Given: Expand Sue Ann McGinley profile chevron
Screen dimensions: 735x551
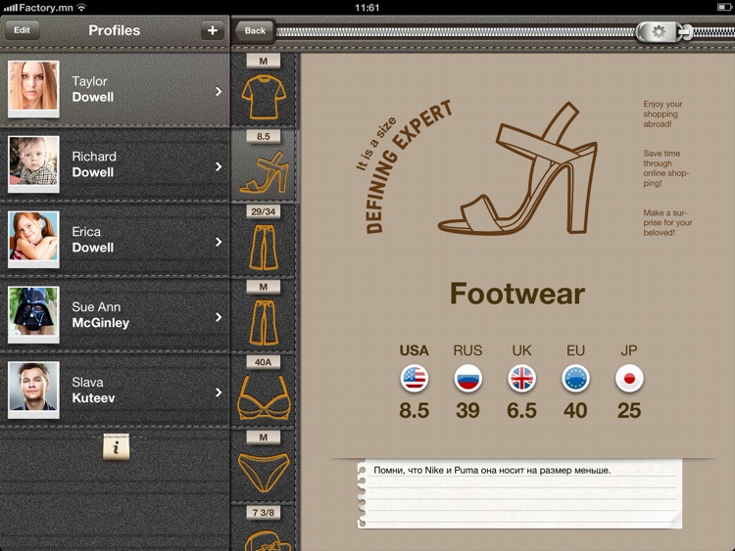Looking at the screenshot, I should tap(219, 317).
